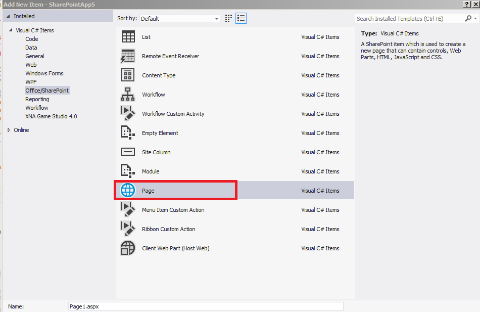
Task: Click the 'Content Type' template name
Action: click(159, 75)
